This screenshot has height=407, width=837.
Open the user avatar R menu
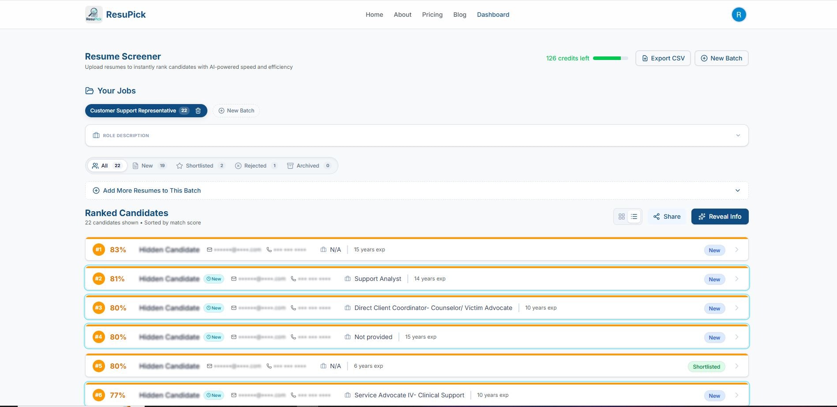(x=739, y=15)
